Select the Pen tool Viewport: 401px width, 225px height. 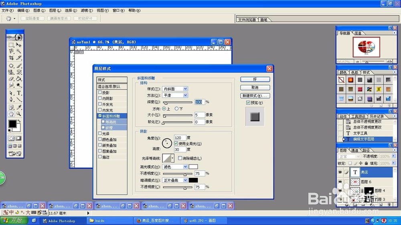click(x=11, y=99)
